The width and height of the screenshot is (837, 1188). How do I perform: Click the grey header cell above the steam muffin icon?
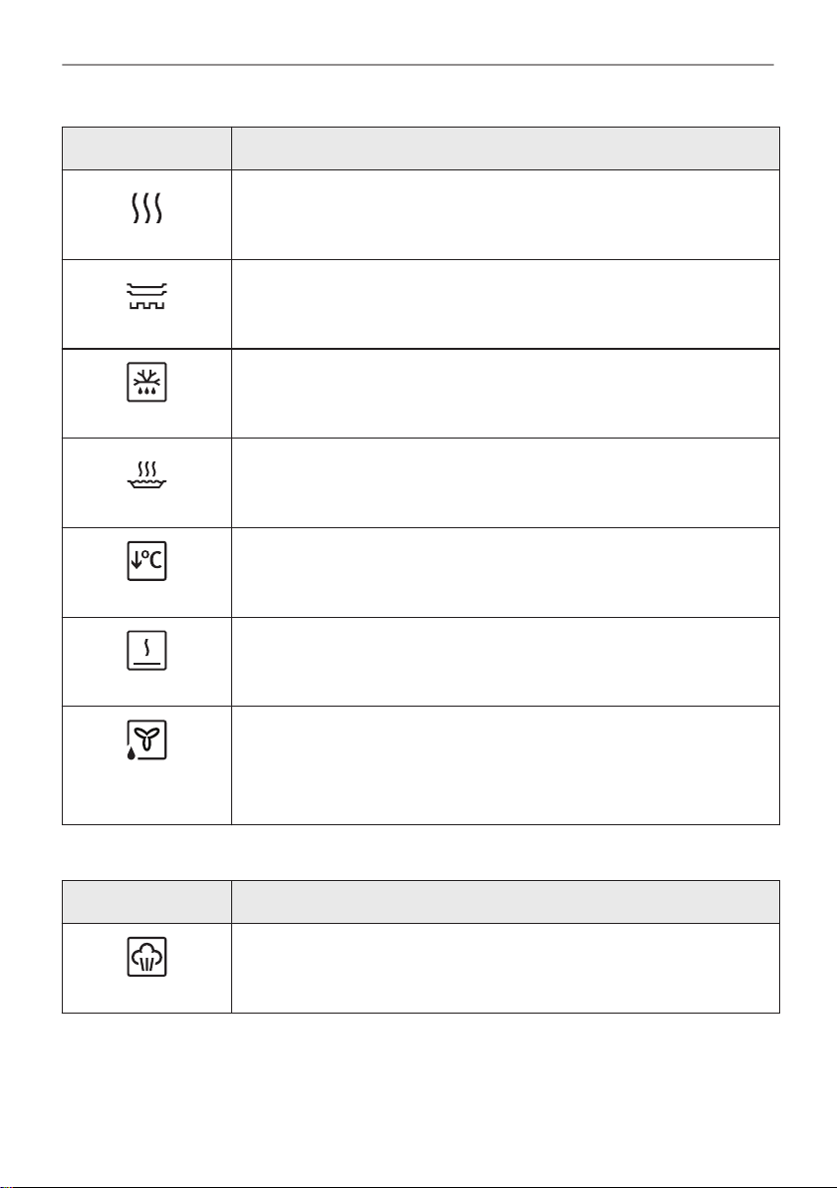coord(146,902)
